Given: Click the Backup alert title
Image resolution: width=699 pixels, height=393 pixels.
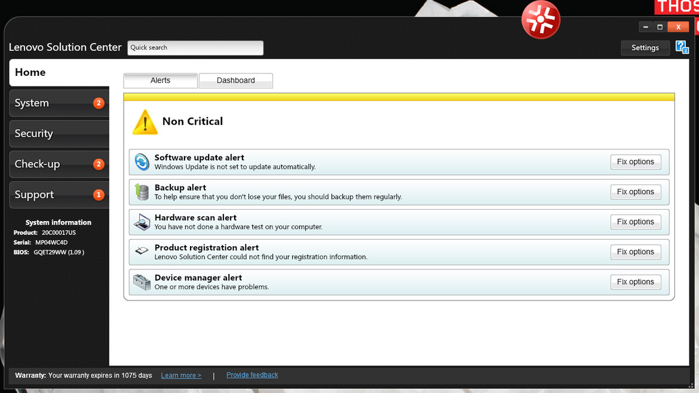Looking at the screenshot, I should pyautogui.click(x=180, y=188).
